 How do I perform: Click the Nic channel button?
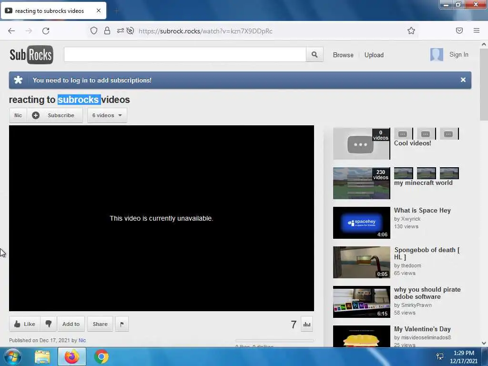pyautogui.click(x=18, y=115)
